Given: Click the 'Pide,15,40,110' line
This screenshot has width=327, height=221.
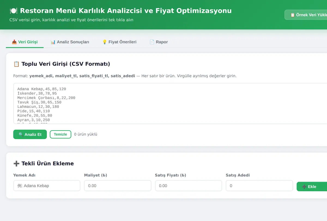Looking at the screenshot, I should (x=34, y=111).
